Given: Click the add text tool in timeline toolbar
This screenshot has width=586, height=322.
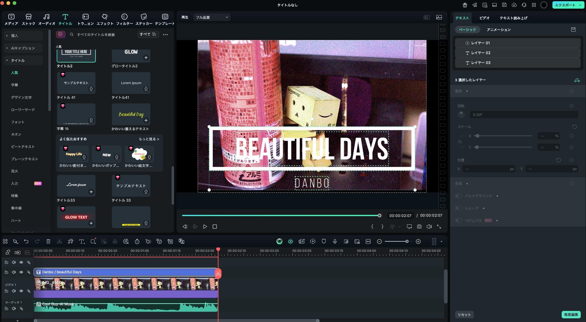Looking at the screenshot, I should click(x=82, y=241).
